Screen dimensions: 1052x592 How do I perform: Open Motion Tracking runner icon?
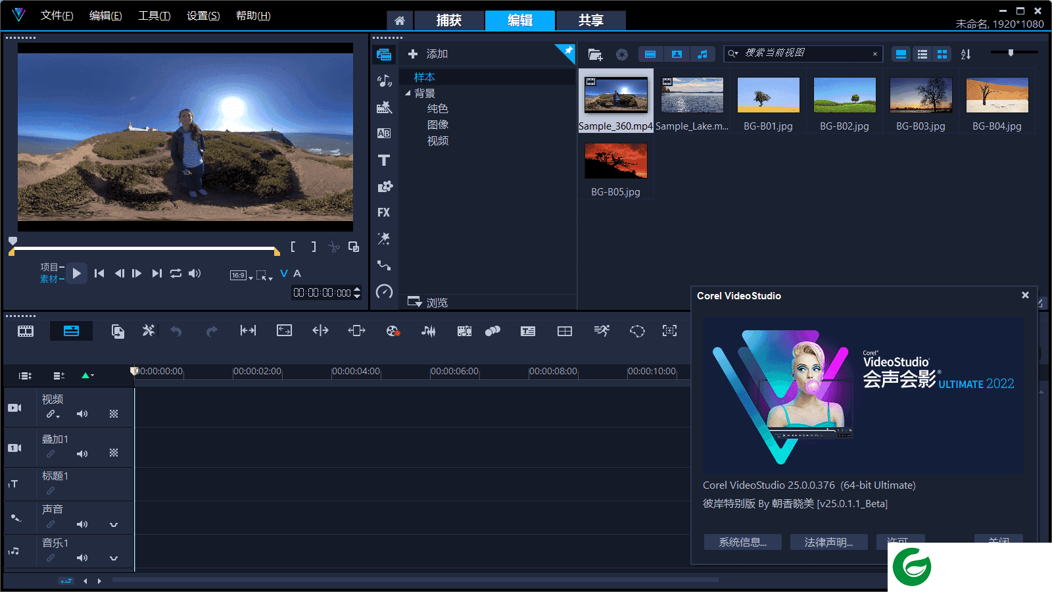pyautogui.click(x=601, y=331)
